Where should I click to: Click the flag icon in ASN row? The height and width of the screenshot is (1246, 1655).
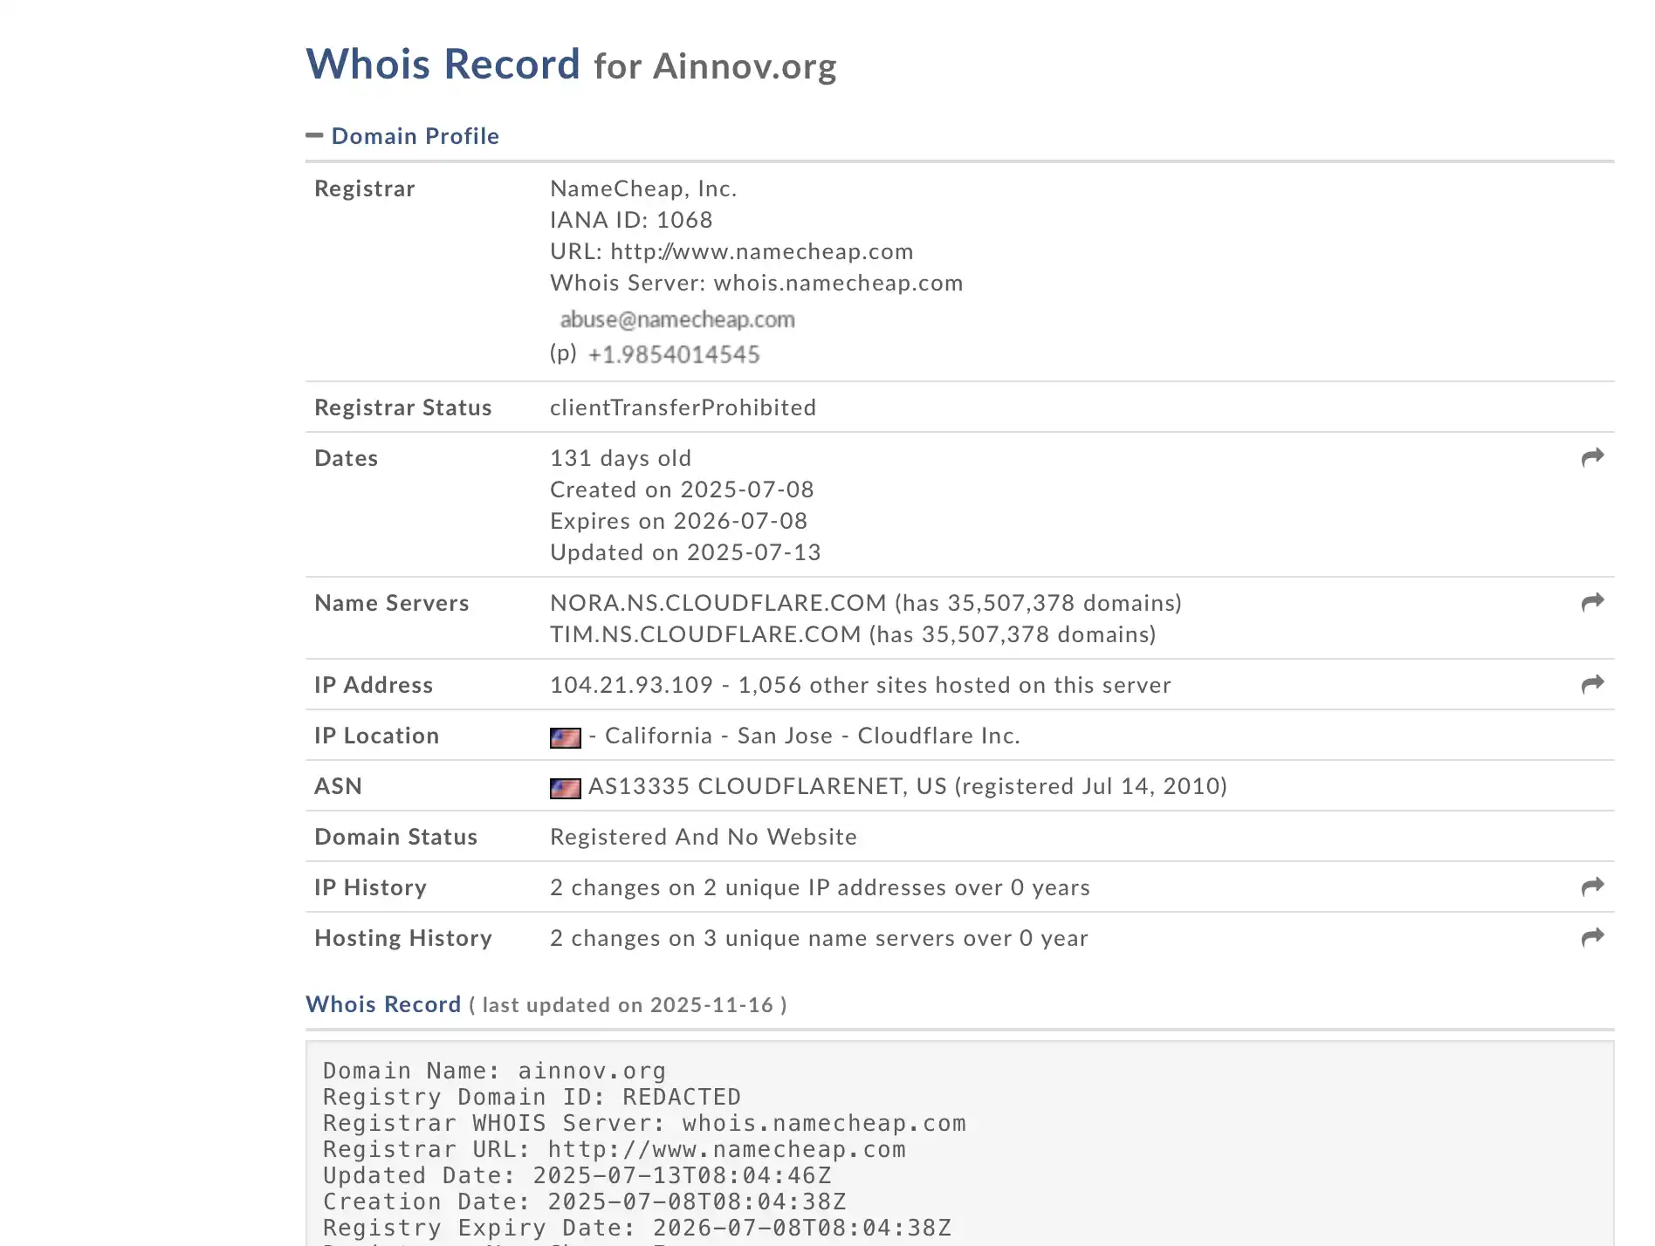tap(565, 788)
